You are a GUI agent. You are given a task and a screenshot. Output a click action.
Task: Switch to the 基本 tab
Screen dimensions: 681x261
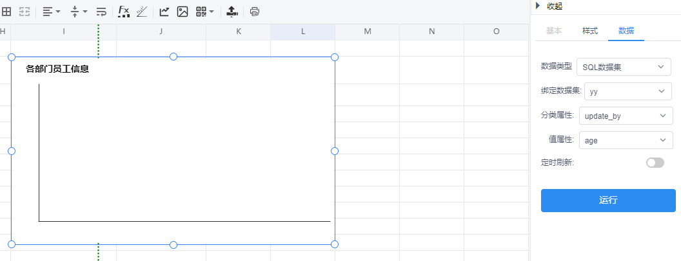click(554, 31)
